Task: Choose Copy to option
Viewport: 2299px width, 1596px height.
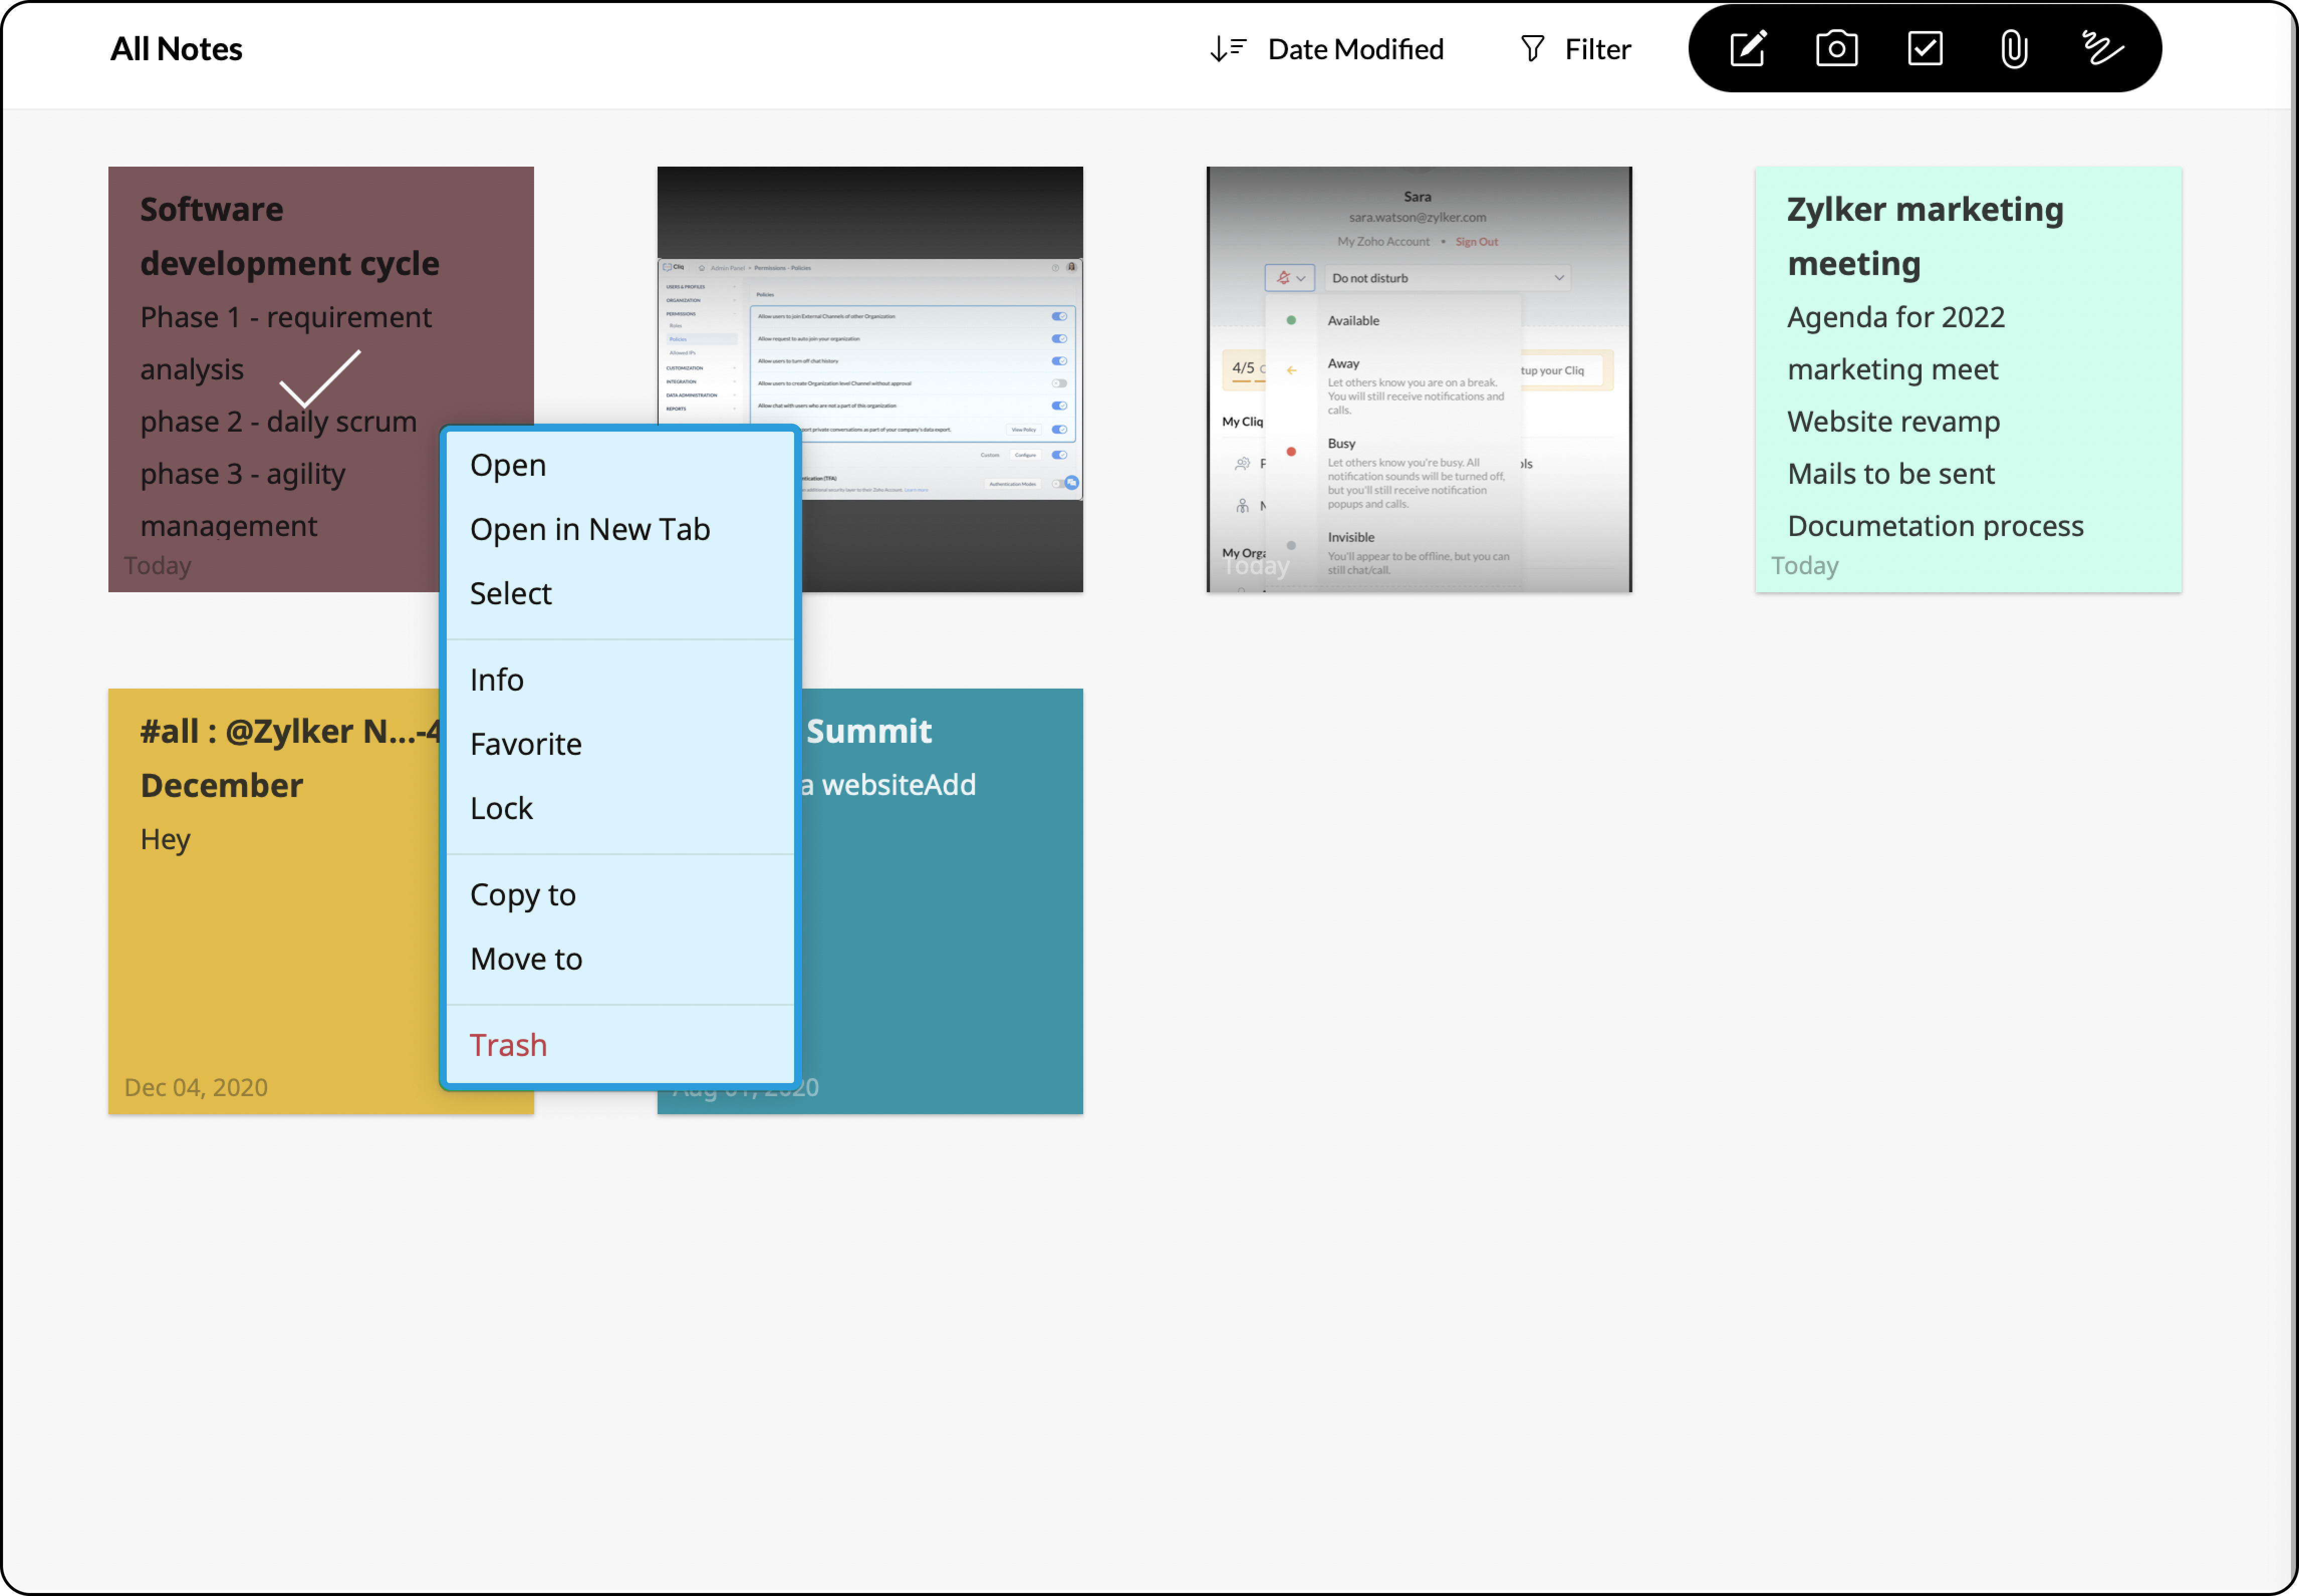Action: (523, 895)
